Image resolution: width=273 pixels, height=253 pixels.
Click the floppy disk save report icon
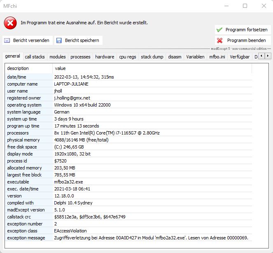[59, 40]
